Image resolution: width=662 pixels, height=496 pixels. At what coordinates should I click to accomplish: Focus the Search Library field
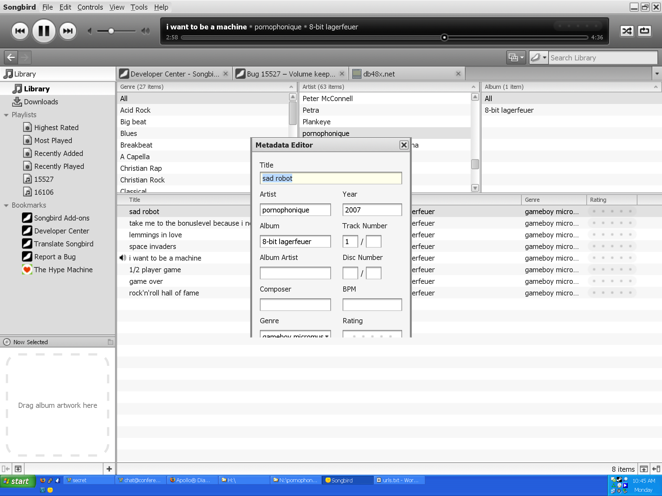603,58
